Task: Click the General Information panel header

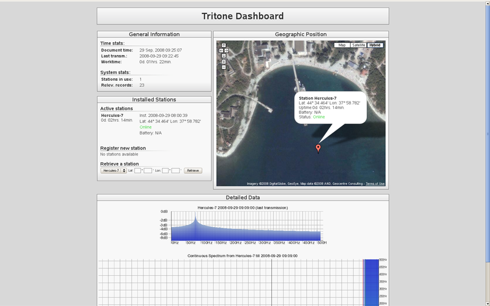Action: (x=154, y=34)
